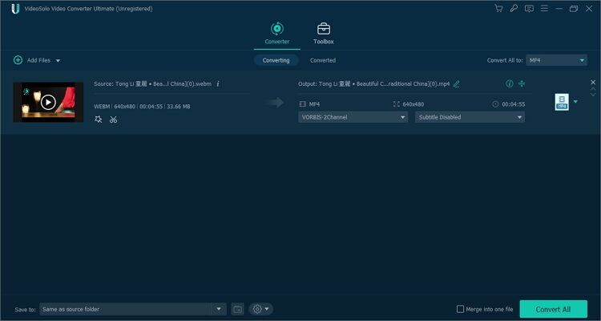Expand the output format dropdown arrow

coord(575,101)
